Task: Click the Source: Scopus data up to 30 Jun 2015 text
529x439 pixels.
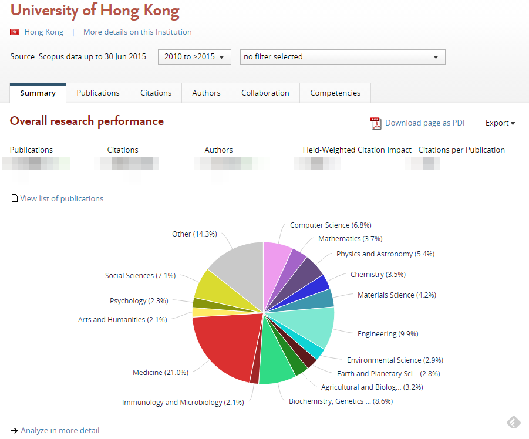Action: tap(78, 57)
